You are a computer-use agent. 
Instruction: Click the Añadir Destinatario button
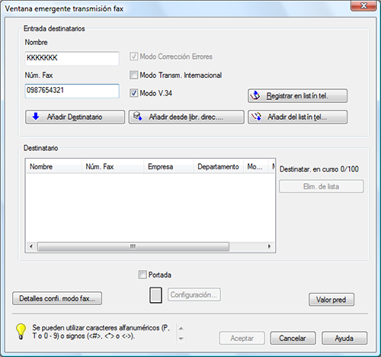point(75,117)
